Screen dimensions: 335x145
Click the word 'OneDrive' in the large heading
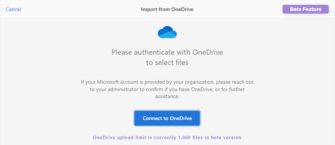pos(208,52)
